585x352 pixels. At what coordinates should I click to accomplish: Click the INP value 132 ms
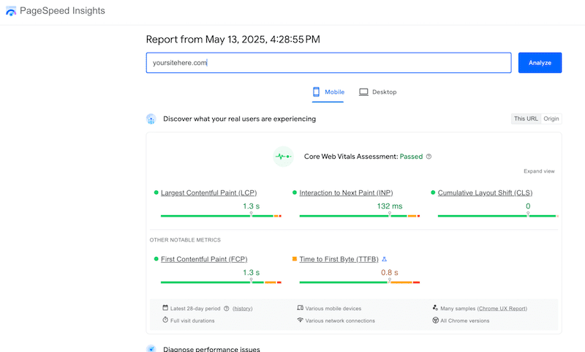pos(390,206)
